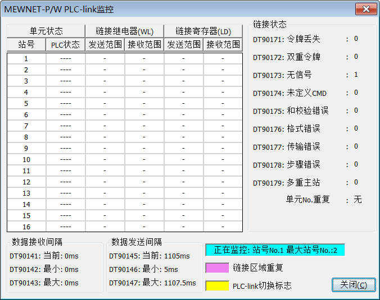Click the DT90173 无信号 status entry
The image size is (380, 300).
(x=282, y=75)
